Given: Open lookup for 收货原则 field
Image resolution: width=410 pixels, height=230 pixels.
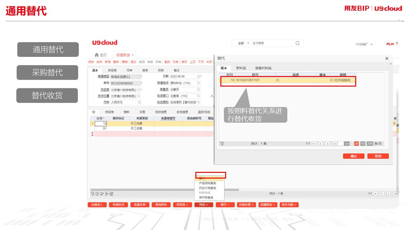Looking at the screenshot, I should pyautogui.click(x=198, y=102).
